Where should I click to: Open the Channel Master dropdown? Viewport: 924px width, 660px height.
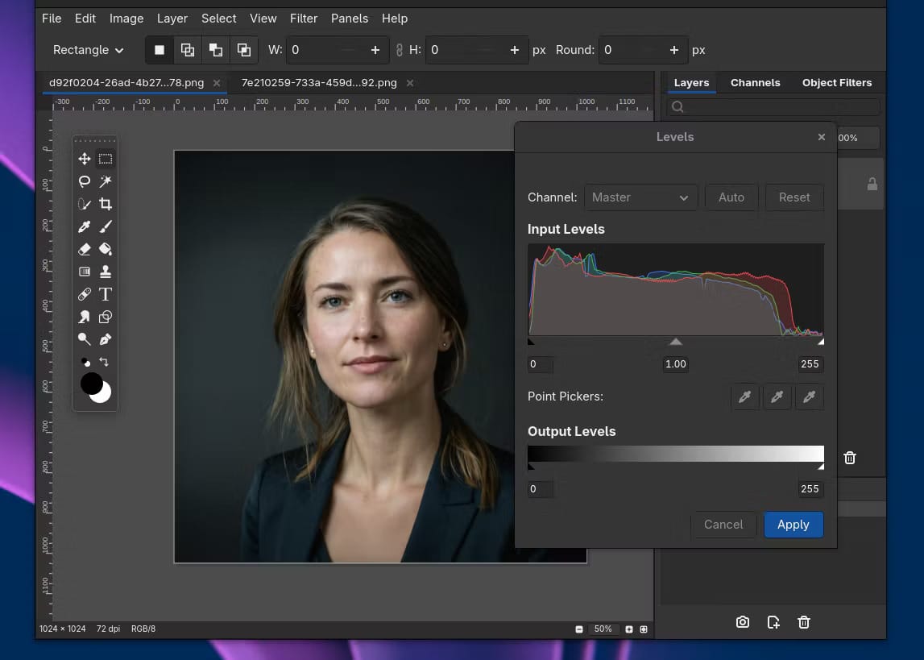tap(640, 197)
